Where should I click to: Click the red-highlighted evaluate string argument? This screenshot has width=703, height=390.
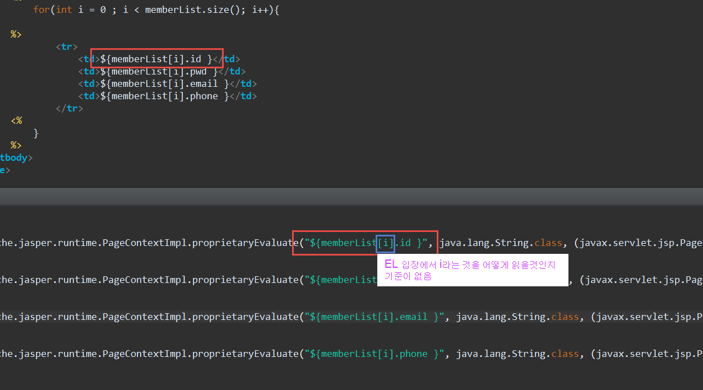click(x=364, y=243)
